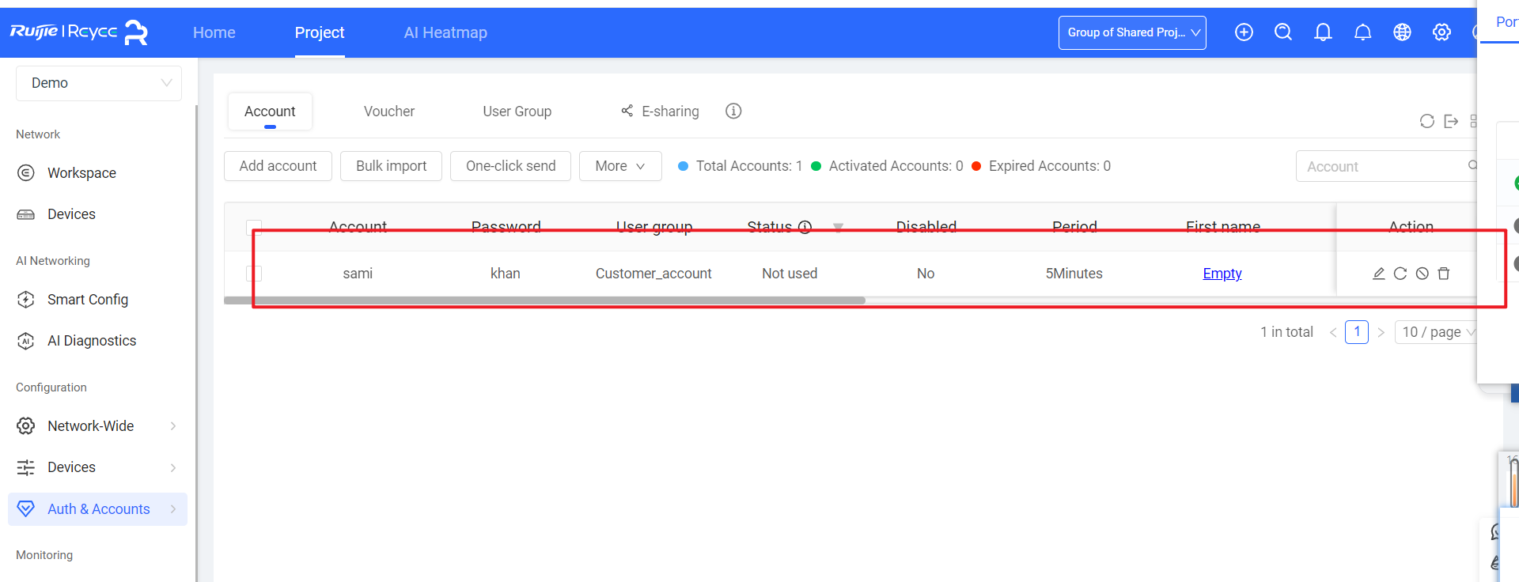1519x582 pixels.
Task: Click the Empty first name link
Action: 1222,274
